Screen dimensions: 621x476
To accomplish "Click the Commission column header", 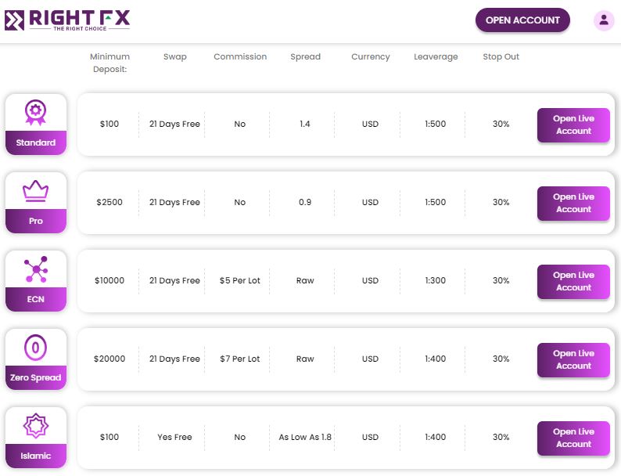I will pos(240,56).
